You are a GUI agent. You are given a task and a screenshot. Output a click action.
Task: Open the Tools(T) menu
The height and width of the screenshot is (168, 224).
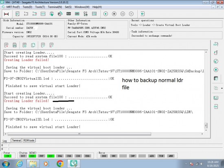[x=40, y=7]
